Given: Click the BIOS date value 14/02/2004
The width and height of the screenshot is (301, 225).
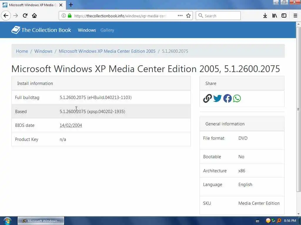Looking at the screenshot, I should 71,125.
